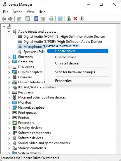Collapse the Audio inputs and outputs category

(9, 32)
